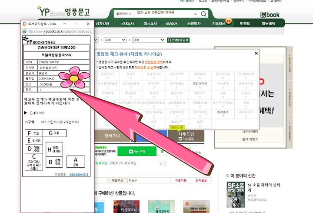The image size is (313, 213).
Task: Click the 출석 이벤트 sidebar link
Action: point(250,139)
